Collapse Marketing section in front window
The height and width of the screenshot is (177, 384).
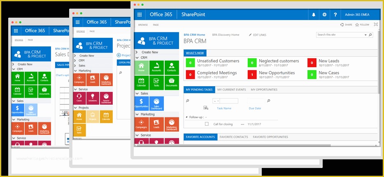tap(136, 114)
